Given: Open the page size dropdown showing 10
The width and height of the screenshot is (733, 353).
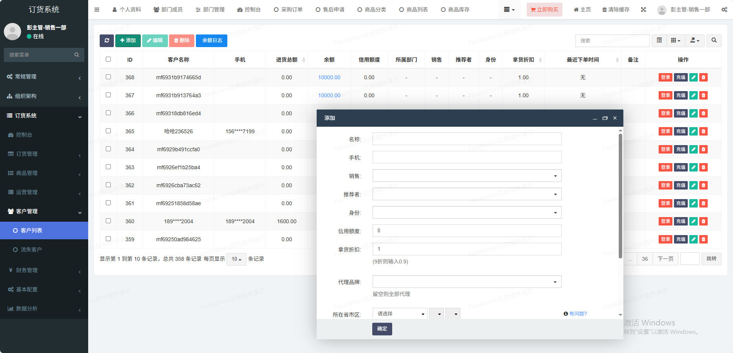Looking at the screenshot, I should [x=236, y=259].
